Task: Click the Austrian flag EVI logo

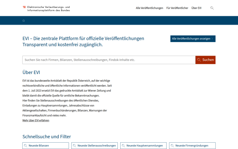Action: (24, 7)
